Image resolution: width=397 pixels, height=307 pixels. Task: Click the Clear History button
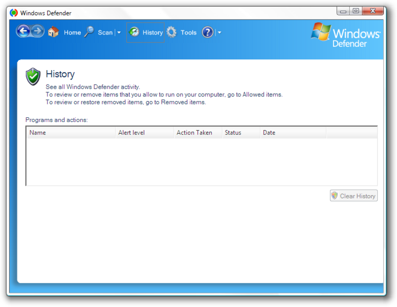(354, 196)
